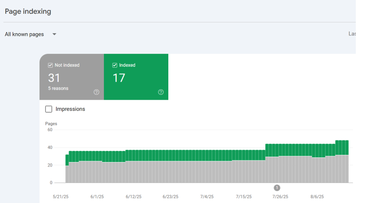The width and height of the screenshot is (388, 203).
Task: Select the Not indexed count of 31
Action: 54,78
